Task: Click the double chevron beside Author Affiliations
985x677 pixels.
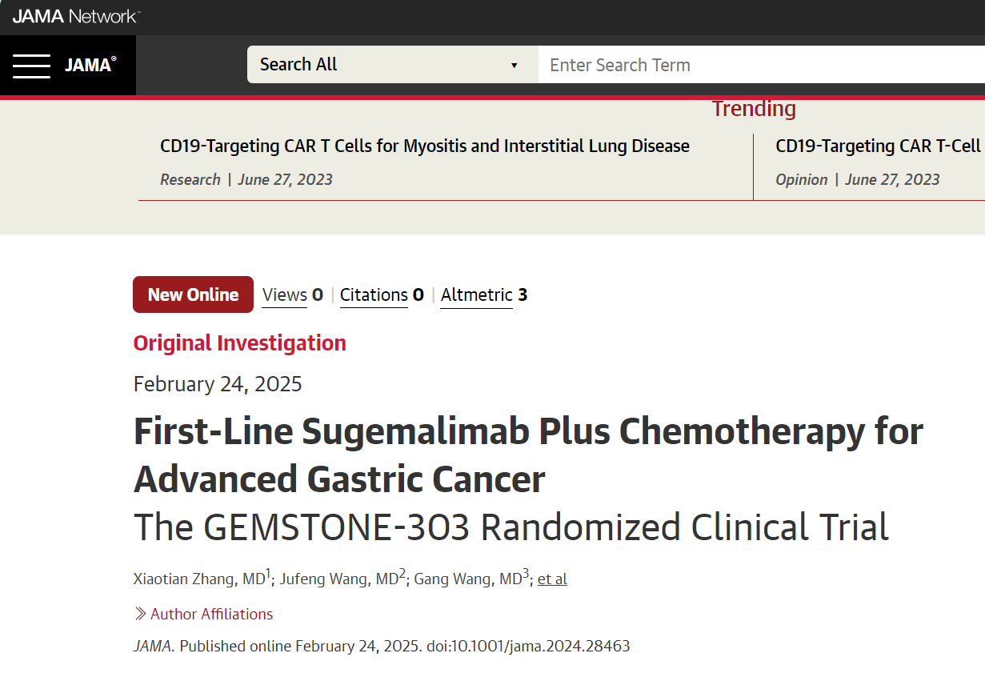Action: tap(140, 614)
